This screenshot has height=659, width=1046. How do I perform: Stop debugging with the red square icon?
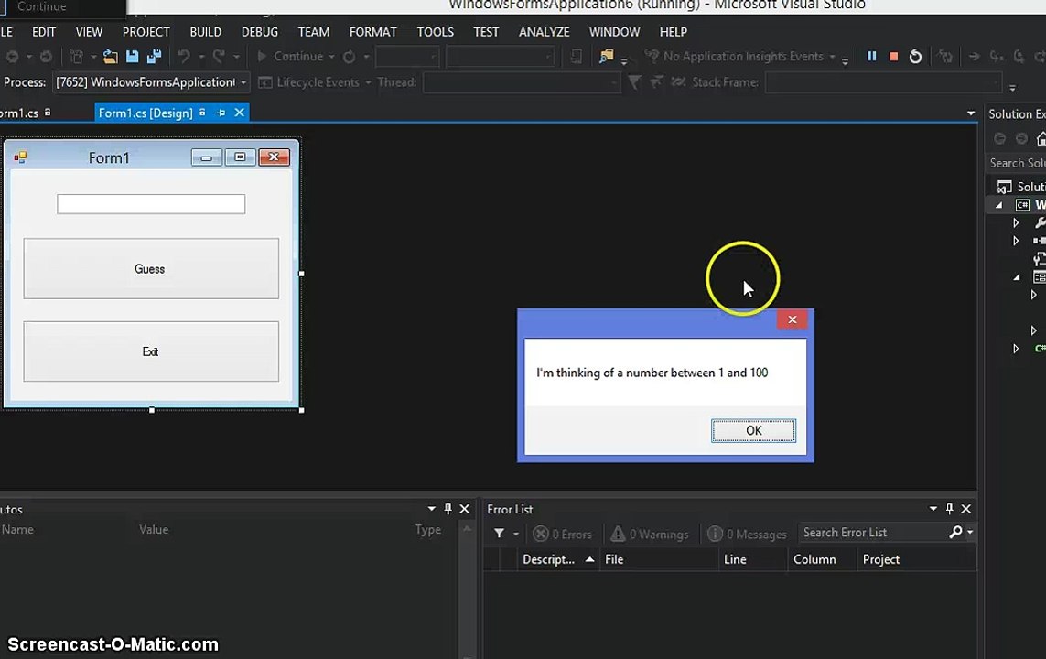(x=893, y=57)
